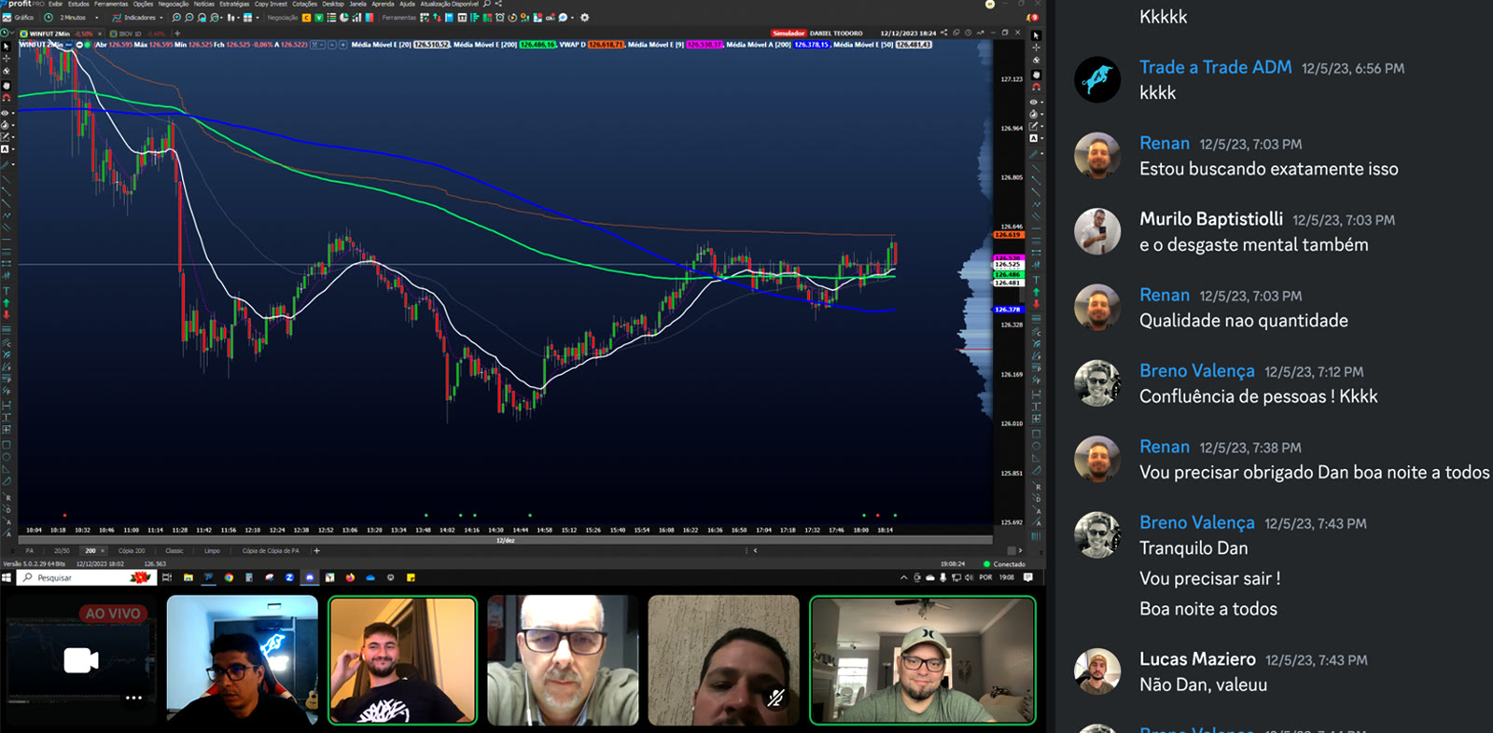Switch to the IBOV 1D chart tab

(x=135, y=34)
